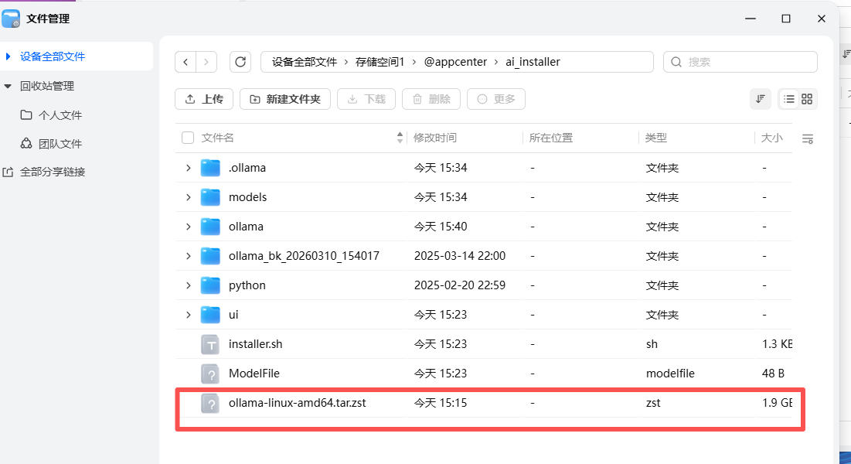Click the .ollama folder icon
Screen dimensions: 851x464
(x=210, y=168)
